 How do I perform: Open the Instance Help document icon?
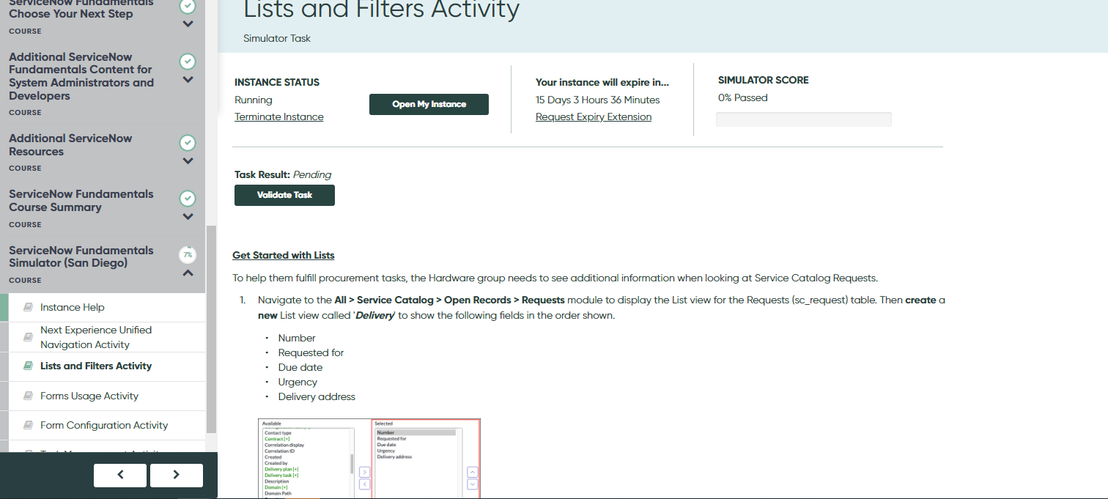pyautogui.click(x=28, y=307)
